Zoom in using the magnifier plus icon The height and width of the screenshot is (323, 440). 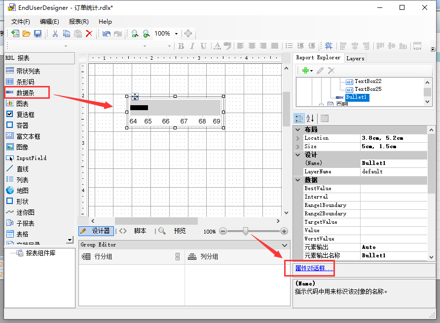pos(146,34)
